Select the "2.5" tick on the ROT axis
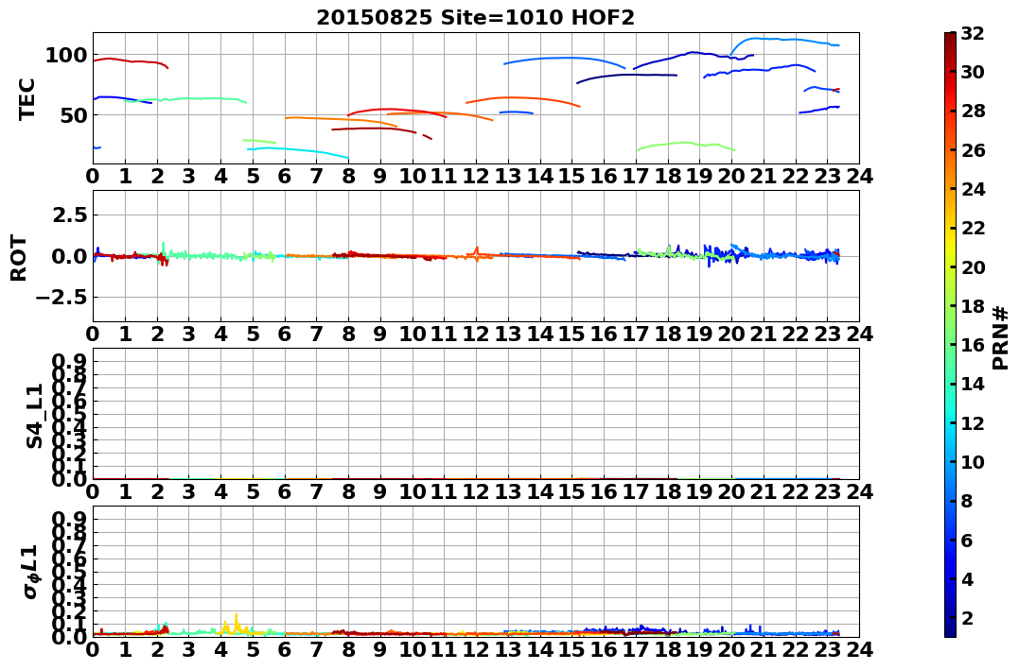The width and height of the screenshot is (1019, 670). (x=69, y=215)
